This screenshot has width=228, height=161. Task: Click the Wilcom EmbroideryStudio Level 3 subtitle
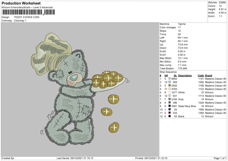[27, 8]
